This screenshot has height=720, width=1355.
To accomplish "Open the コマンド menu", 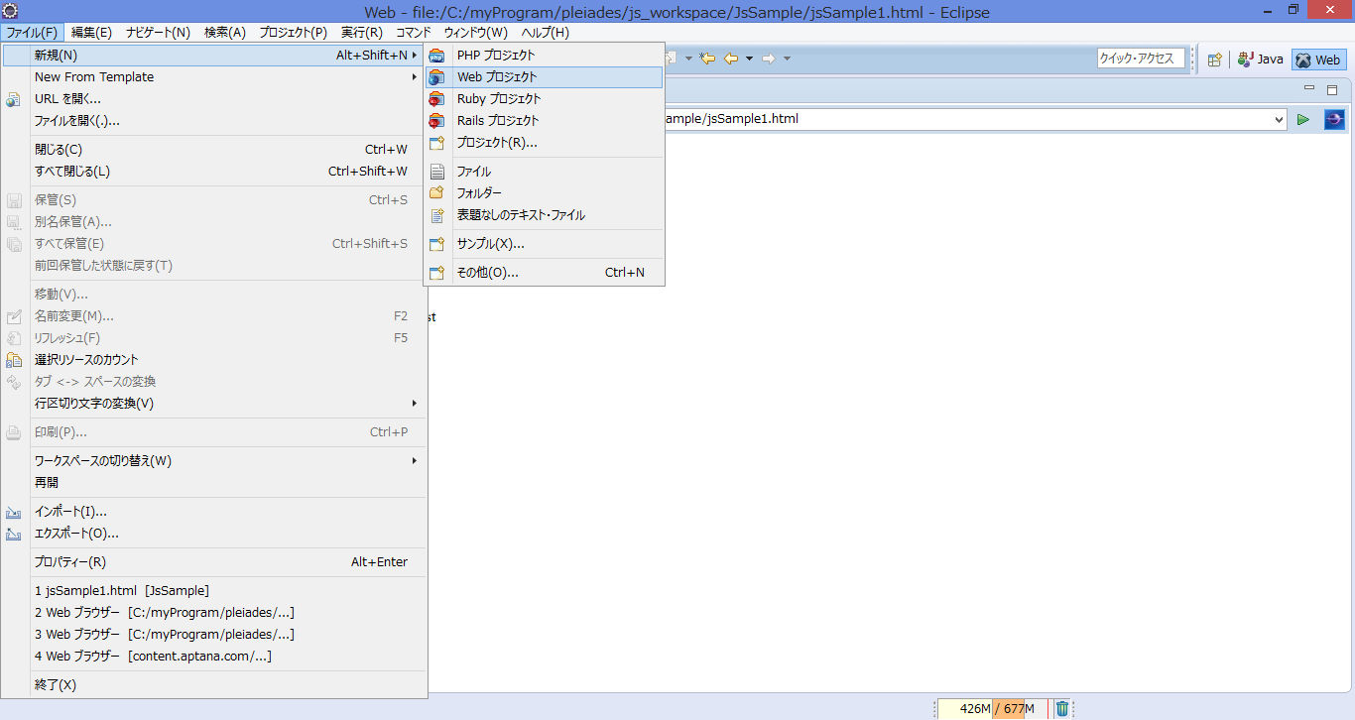I will (x=414, y=33).
